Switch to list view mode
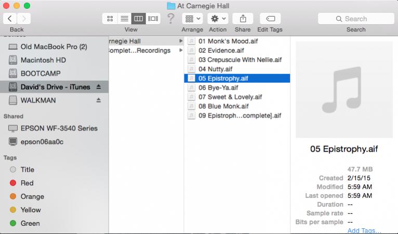This screenshot has width=398, height=234. coord(124,19)
